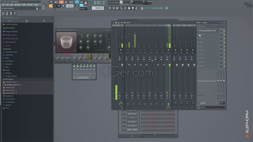Toggle the 3.2 countdown before recording icon
The height and width of the screenshot is (142, 253).
(61, 2)
